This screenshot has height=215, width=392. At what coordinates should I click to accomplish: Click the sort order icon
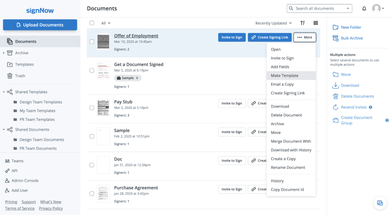click(303, 23)
